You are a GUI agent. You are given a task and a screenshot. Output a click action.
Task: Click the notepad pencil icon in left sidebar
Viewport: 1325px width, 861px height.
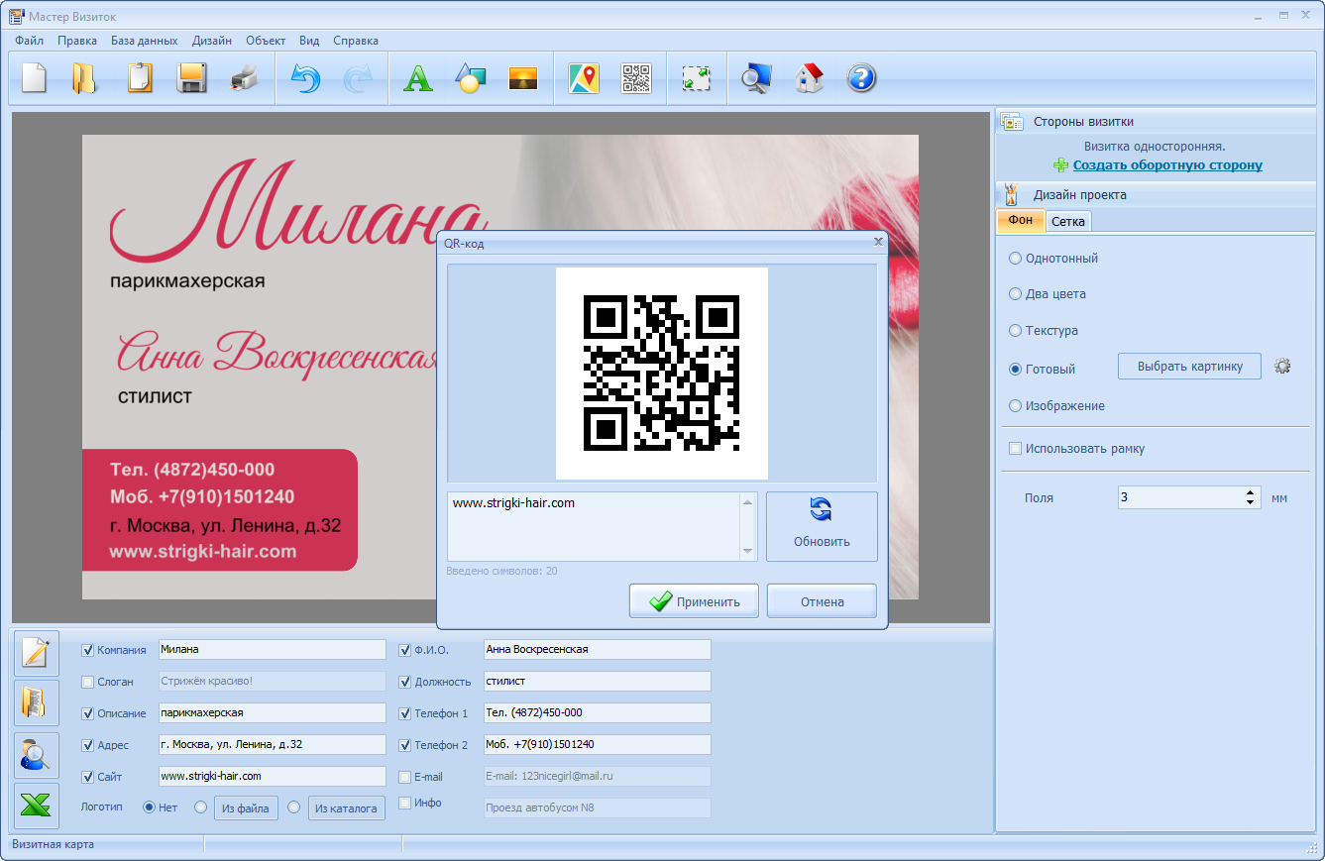point(36,652)
